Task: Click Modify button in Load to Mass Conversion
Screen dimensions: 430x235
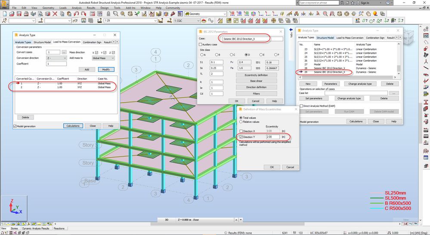Action: tap(106, 70)
